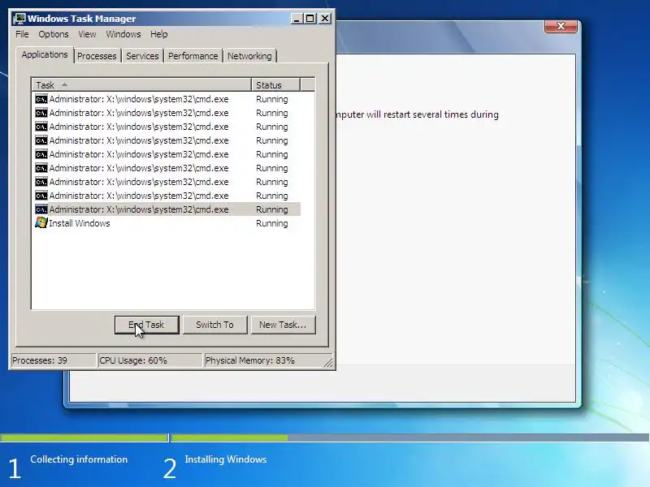Open the Options menu
The image size is (650, 487).
[54, 34]
